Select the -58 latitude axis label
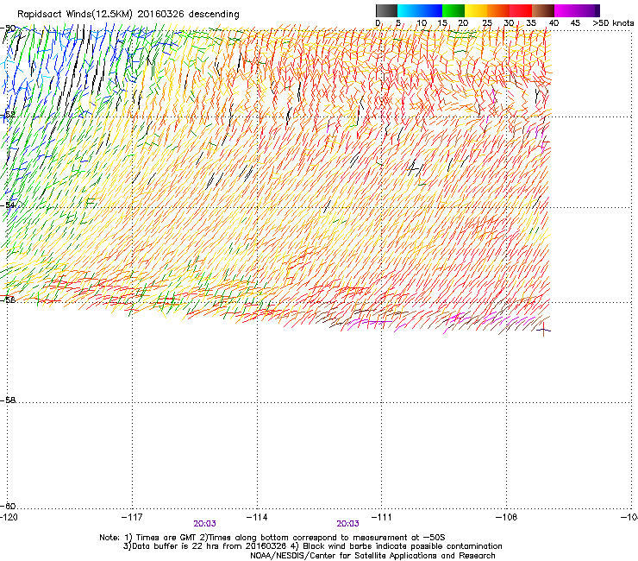The image size is (638, 561). [x=8, y=400]
